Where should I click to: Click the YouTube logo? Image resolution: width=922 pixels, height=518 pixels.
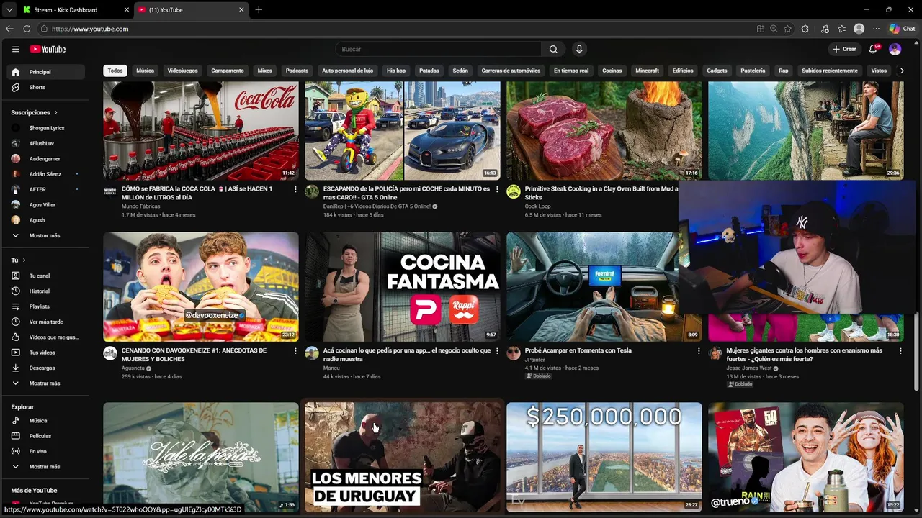[x=48, y=49]
